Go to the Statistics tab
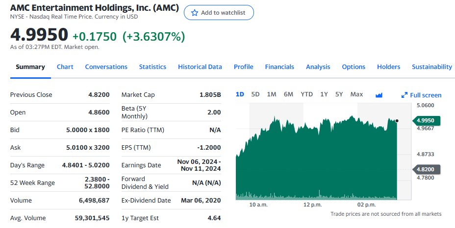Image resolution: width=455 pixels, height=228 pixels. (x=152, y=67)
